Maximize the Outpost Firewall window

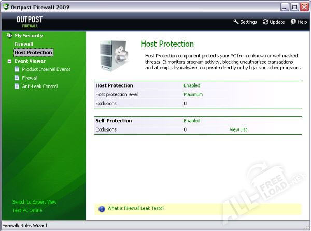tap(294, 7)
